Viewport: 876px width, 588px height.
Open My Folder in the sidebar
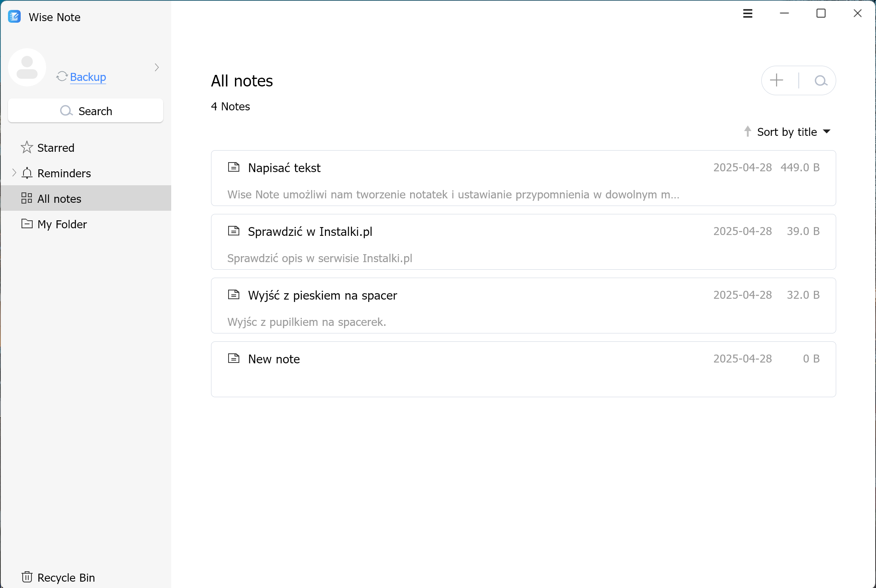pyautogui.click(x=86, y=224)
